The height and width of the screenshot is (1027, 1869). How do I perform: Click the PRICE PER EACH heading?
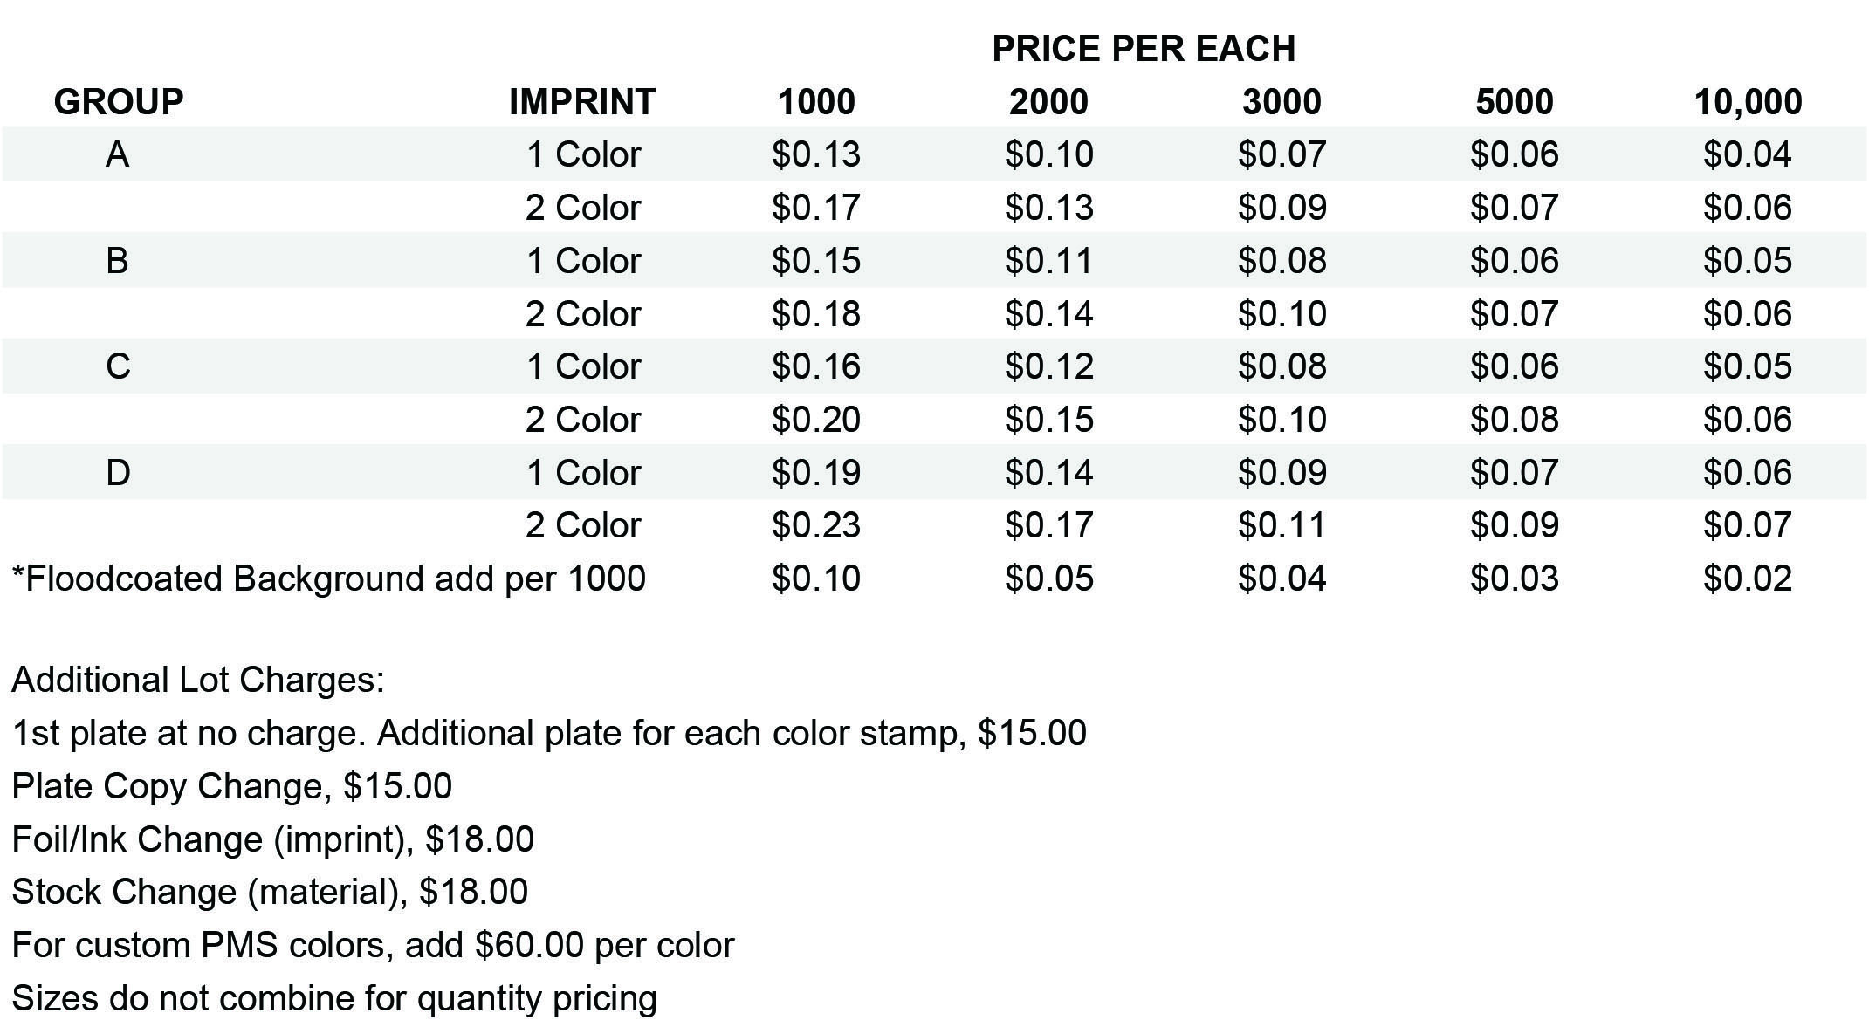1144,49
